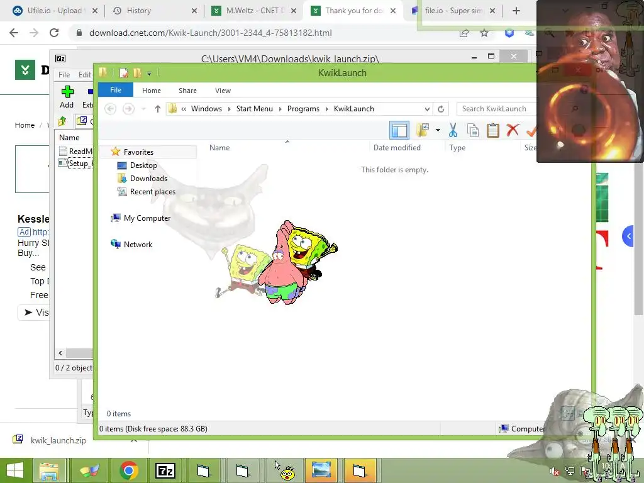Open Google Chrome from taskbar
Screen dimensions: 644x483
pos(128,470)
